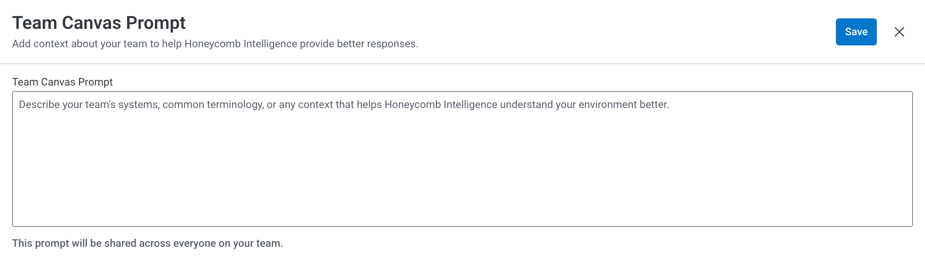Click 'common terminology' in the placeholder
925x273 pixels.
pyautogui.click(x=213, y=105)
